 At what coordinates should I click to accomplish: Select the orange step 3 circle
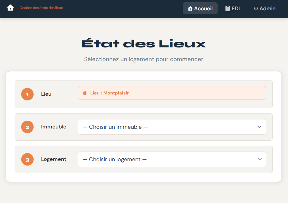tap(27, 159)
